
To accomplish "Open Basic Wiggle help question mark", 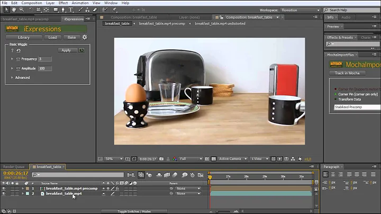I will coord(12,50).
